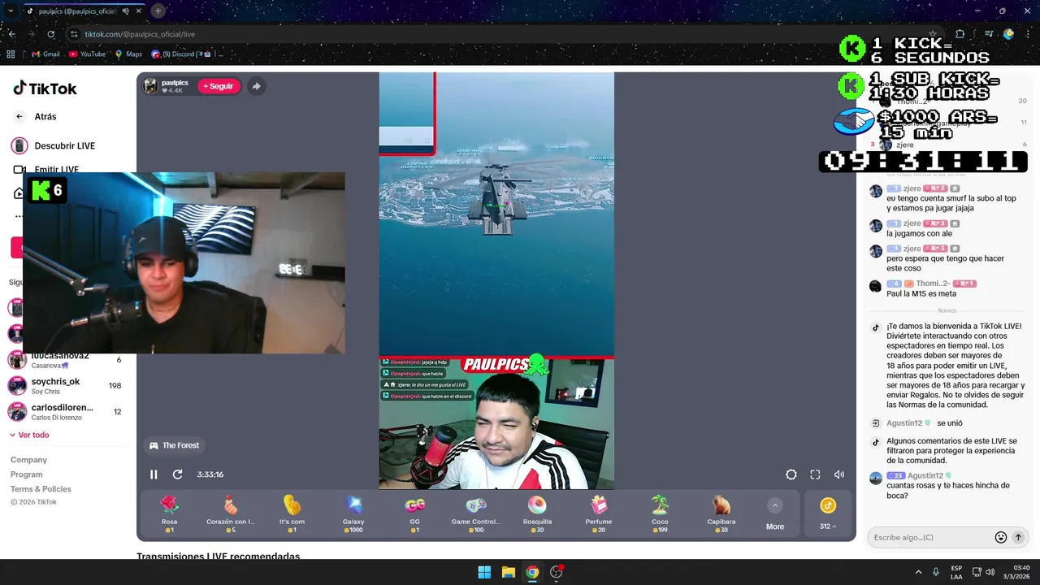Open Gmail bookmark
1040x585 pixels.
tap(45, 54)
